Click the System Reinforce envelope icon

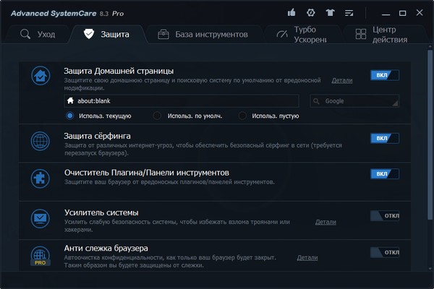pyautogui.click(x=41, y=217)
